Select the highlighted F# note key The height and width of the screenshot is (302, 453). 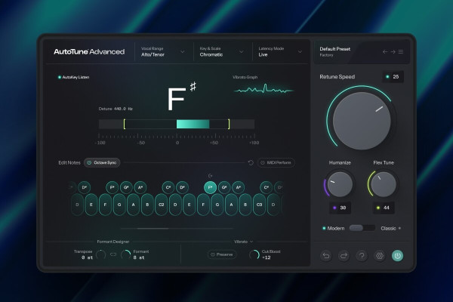coord(211,187)
